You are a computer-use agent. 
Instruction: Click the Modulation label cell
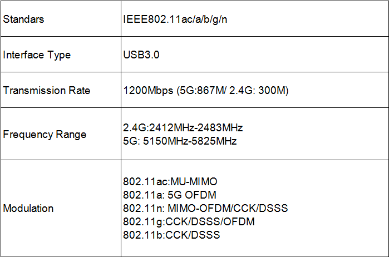click(x=61, y=208)
